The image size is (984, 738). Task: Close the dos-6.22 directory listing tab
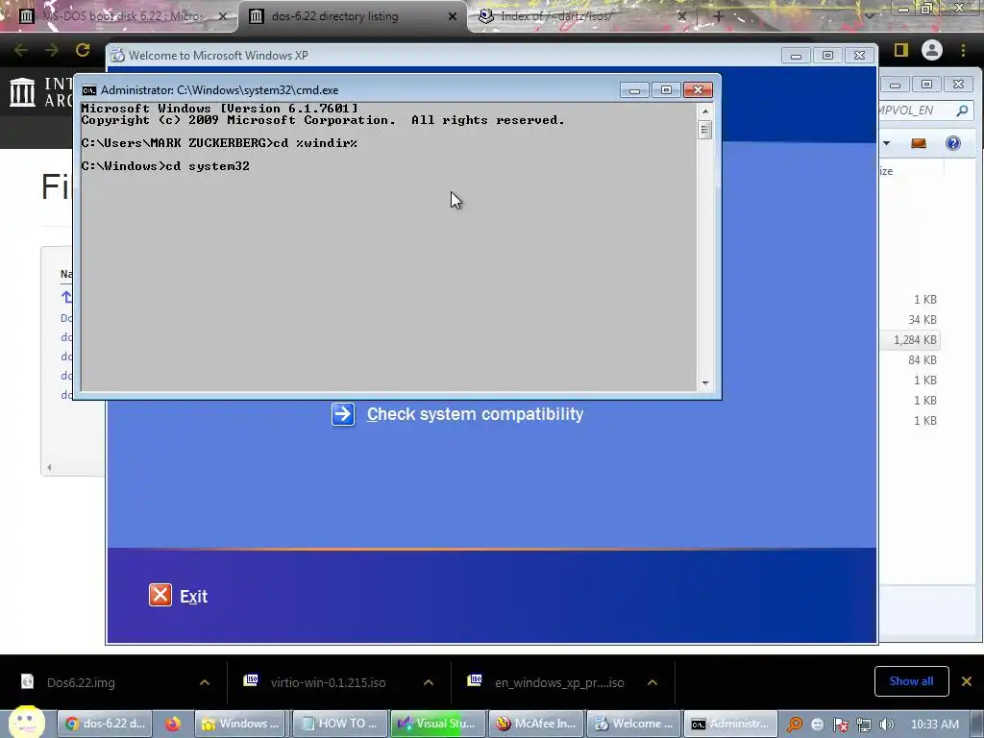pyautogui.click(x=452, y=16)
